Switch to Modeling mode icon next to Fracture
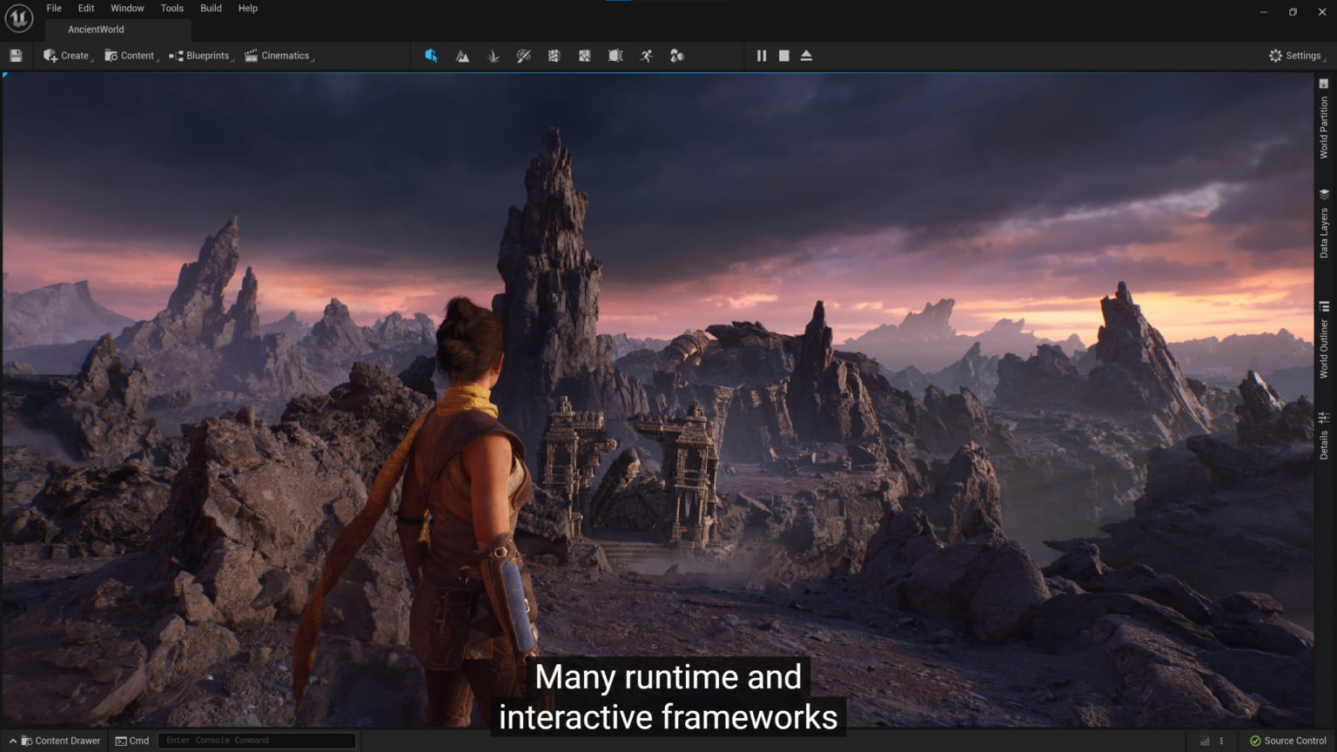Screen dimensions: 1337x752 (x=584, y=56)
